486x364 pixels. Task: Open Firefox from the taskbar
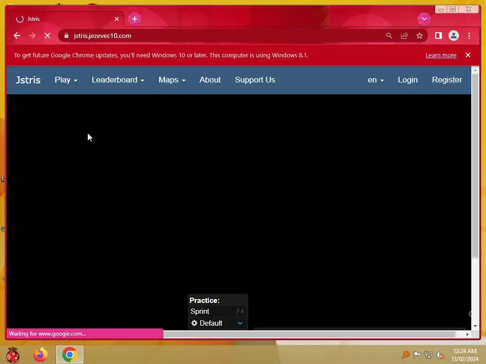pyautogui.click(x=40, y=355)
